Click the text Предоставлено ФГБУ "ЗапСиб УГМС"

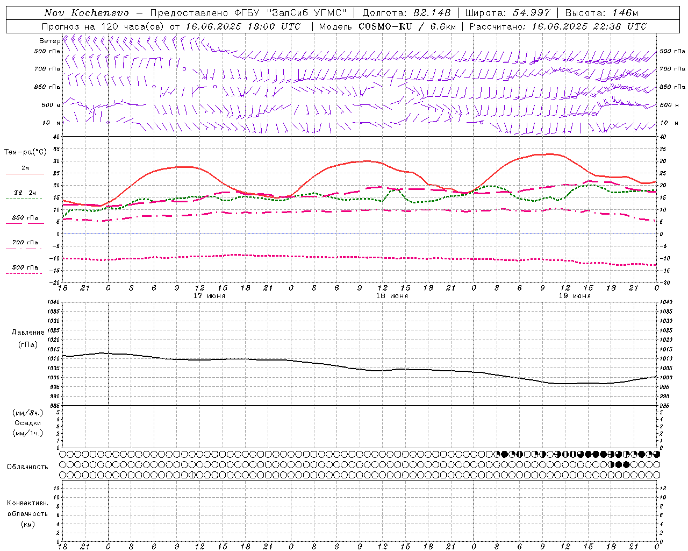pyautogui.click(x=249, y=13)
